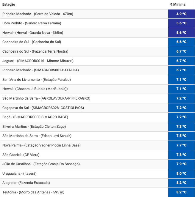Image resolution: width=195 pixels, height=197 pixels.
Task: Sort table by the Mínima sort arrows icon
Action: (x=171, y=4)
